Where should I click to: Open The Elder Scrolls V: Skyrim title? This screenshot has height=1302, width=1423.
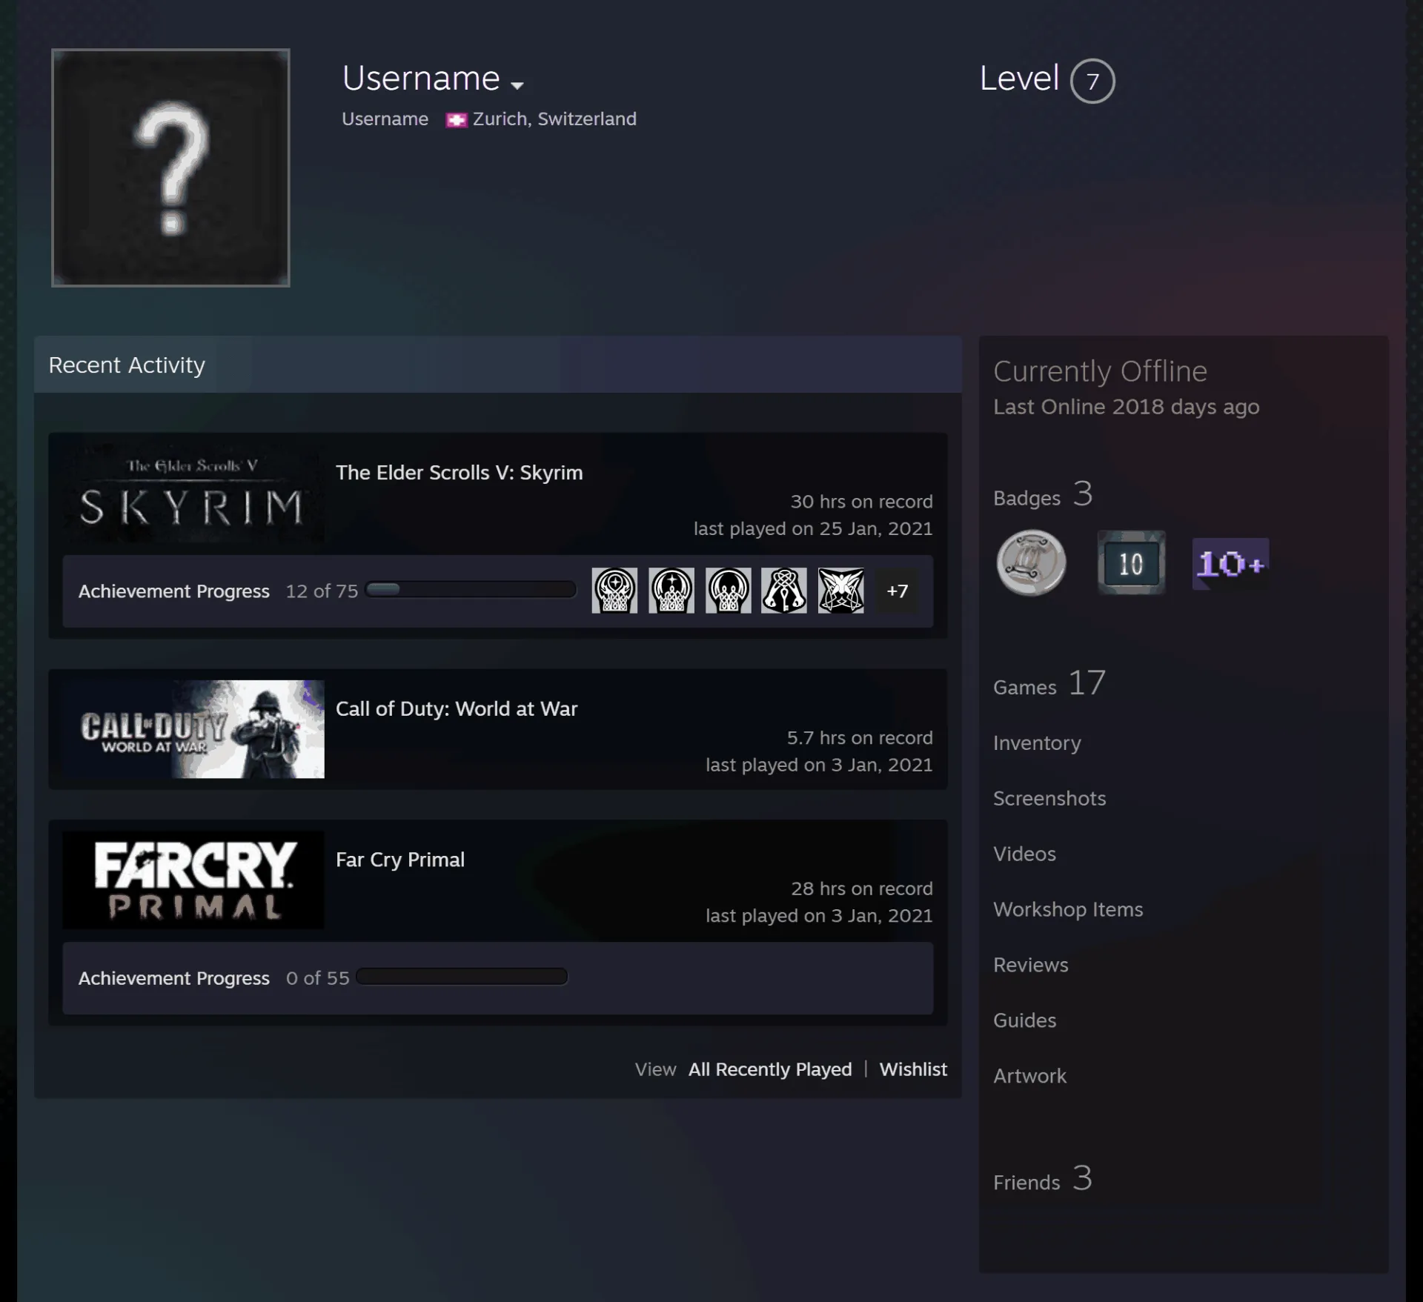[x=459, y=473]
